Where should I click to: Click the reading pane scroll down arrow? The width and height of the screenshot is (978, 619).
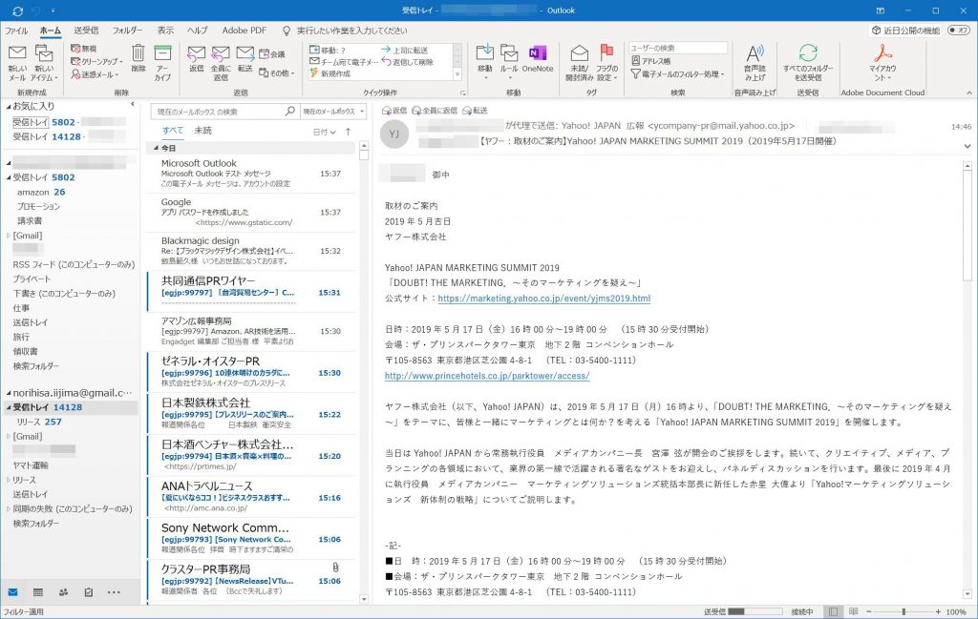[x=967, y=594]
